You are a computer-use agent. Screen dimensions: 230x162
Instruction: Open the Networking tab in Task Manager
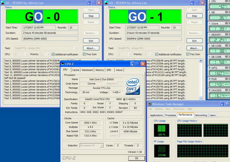pos(200,115)
